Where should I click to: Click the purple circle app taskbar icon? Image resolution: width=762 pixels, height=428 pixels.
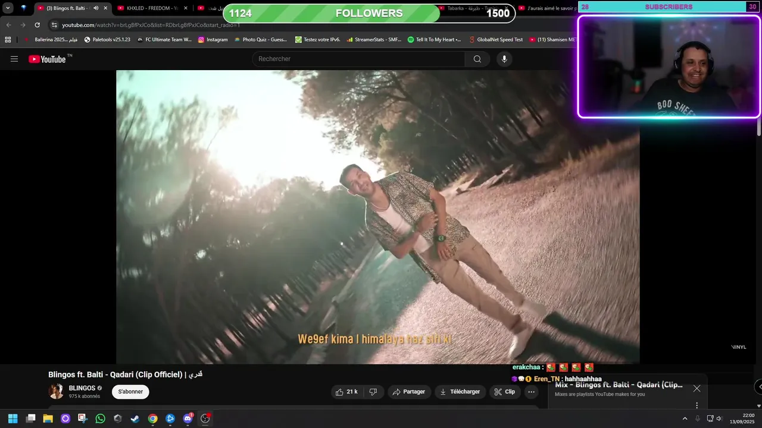[65, 418]
